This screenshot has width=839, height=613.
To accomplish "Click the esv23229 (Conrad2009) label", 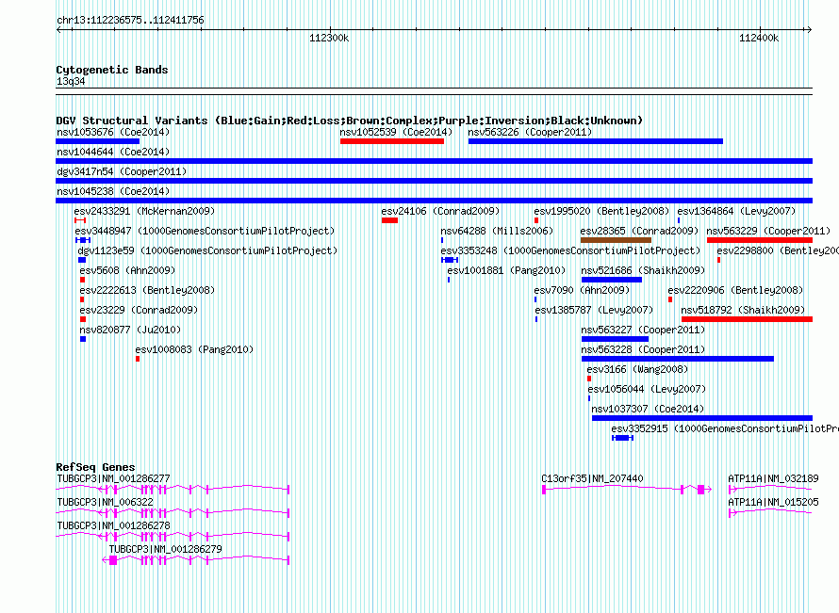I will [139, 310].
